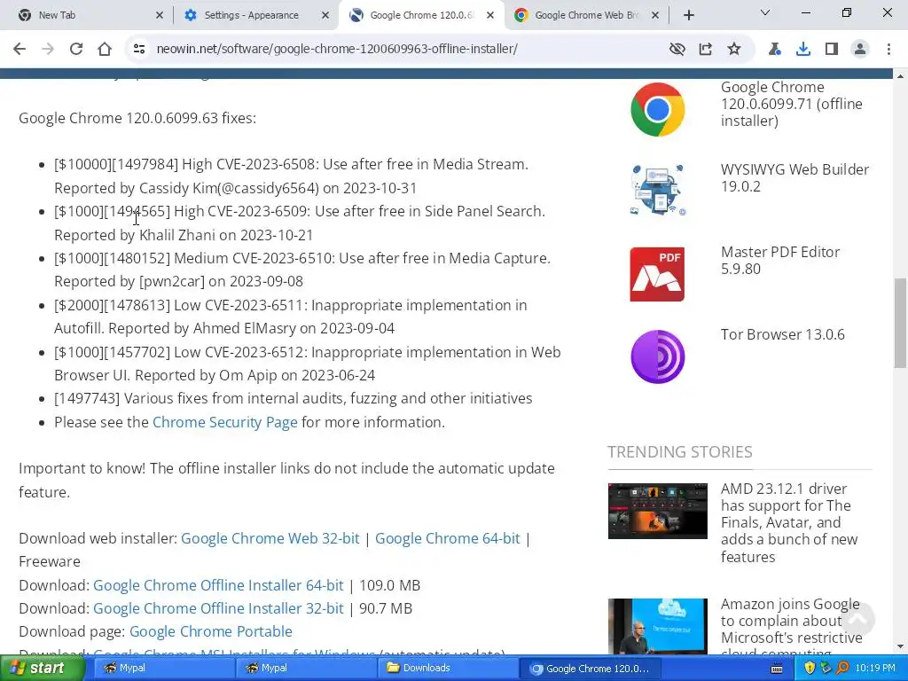The image size is (908, 681).
Task: Click the Google Chrome logo thumbnail
Action: [x=657, y=109]
